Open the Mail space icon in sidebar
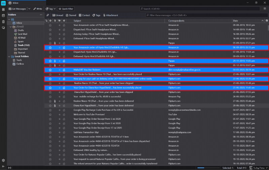Viewport: 269px width, 170px height. pyautogui.click(x=3, y=3)
